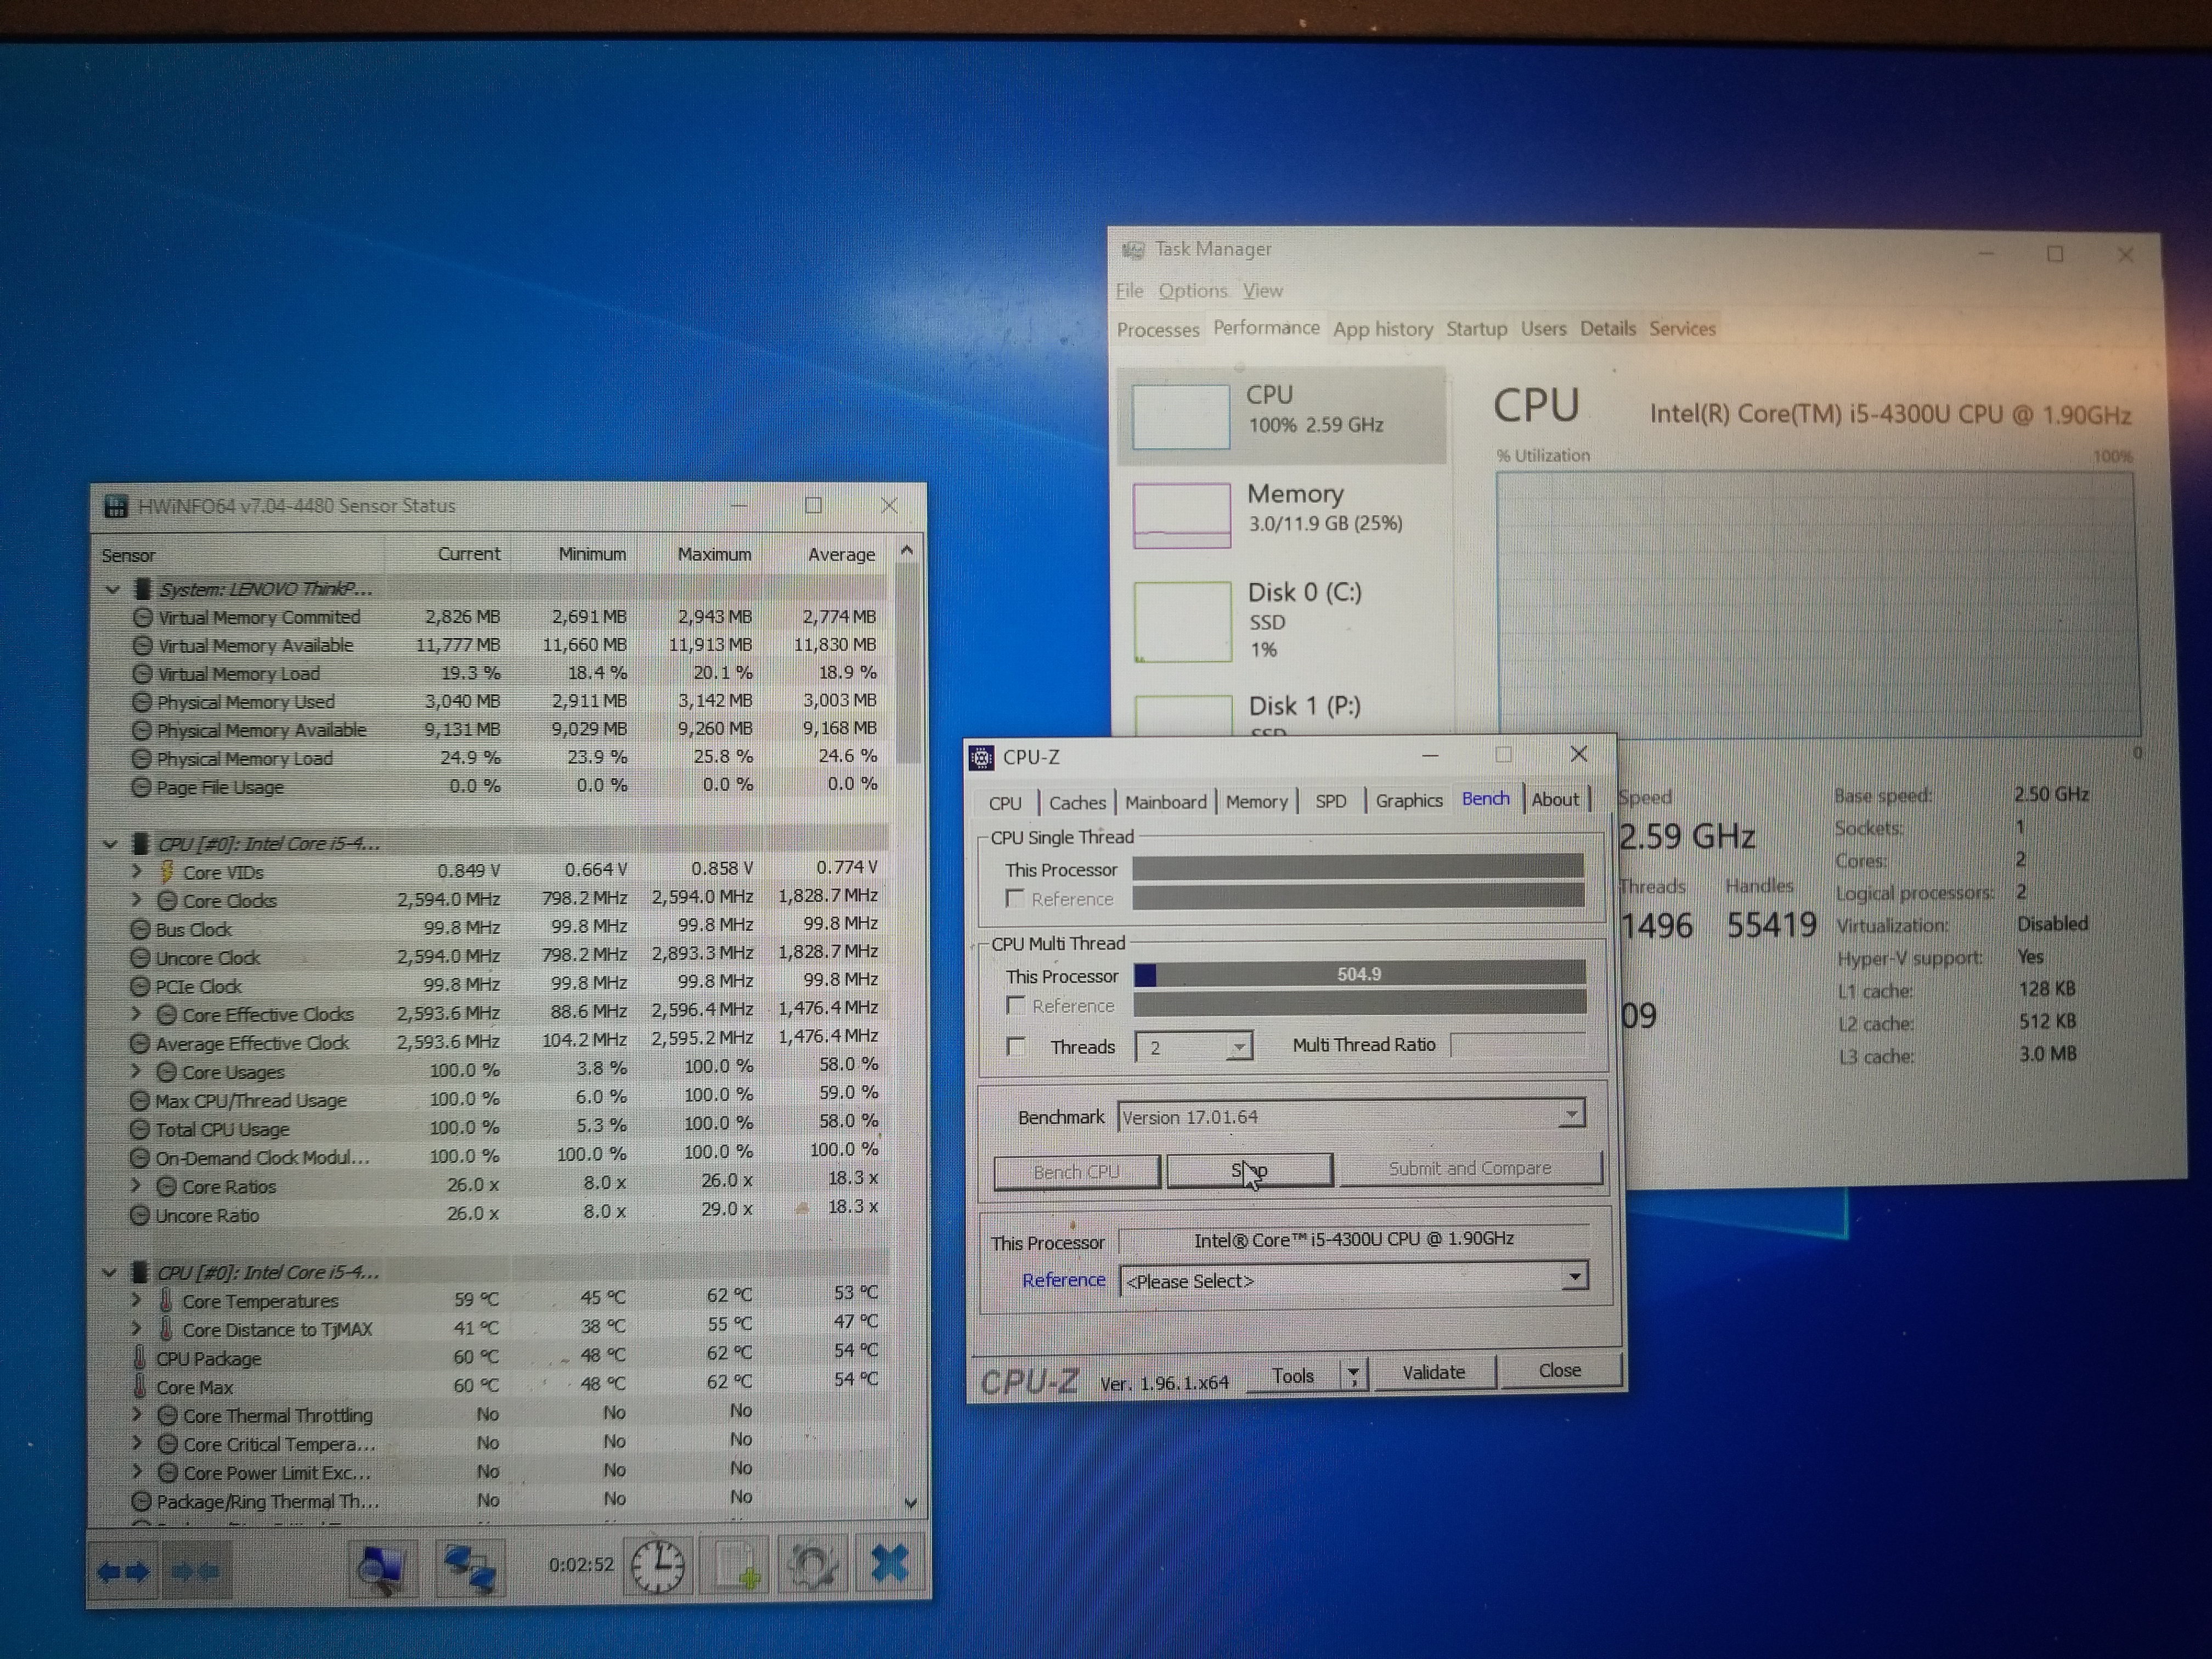The height and width of the screenshot is (1659, 2212).
Task: Stop the running CPU-Z benchmark
Action: (1249, 1170)
